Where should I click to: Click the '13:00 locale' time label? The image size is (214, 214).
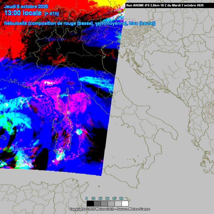tap(23, 13)
